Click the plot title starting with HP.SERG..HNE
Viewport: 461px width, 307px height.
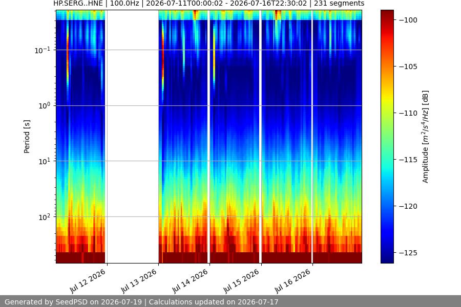click(209, 4)
